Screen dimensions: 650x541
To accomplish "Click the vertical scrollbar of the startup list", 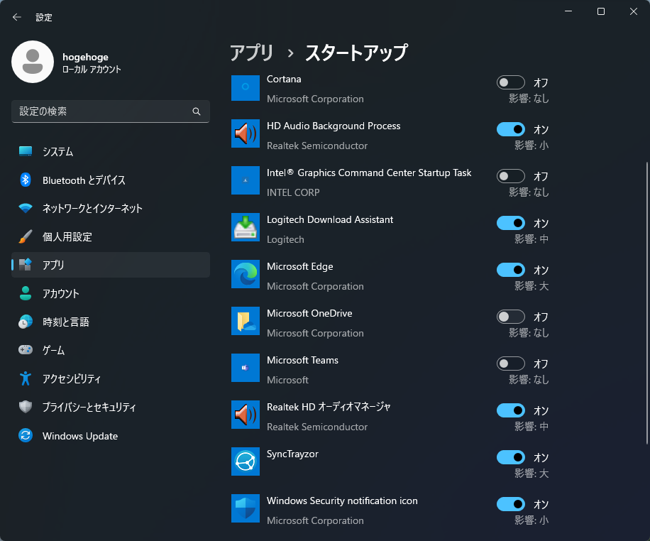I will coord(646,298).
